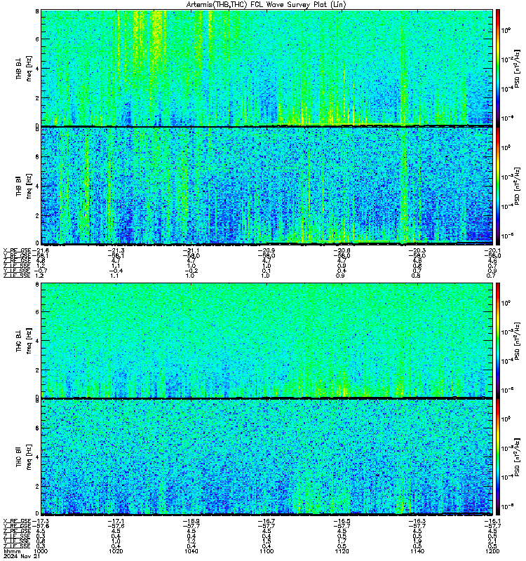The height and width of the screenshot is (561, 526).
Task: Click the "hhmm" time row label
Action: pyautogui.click(x=11, y=551)
